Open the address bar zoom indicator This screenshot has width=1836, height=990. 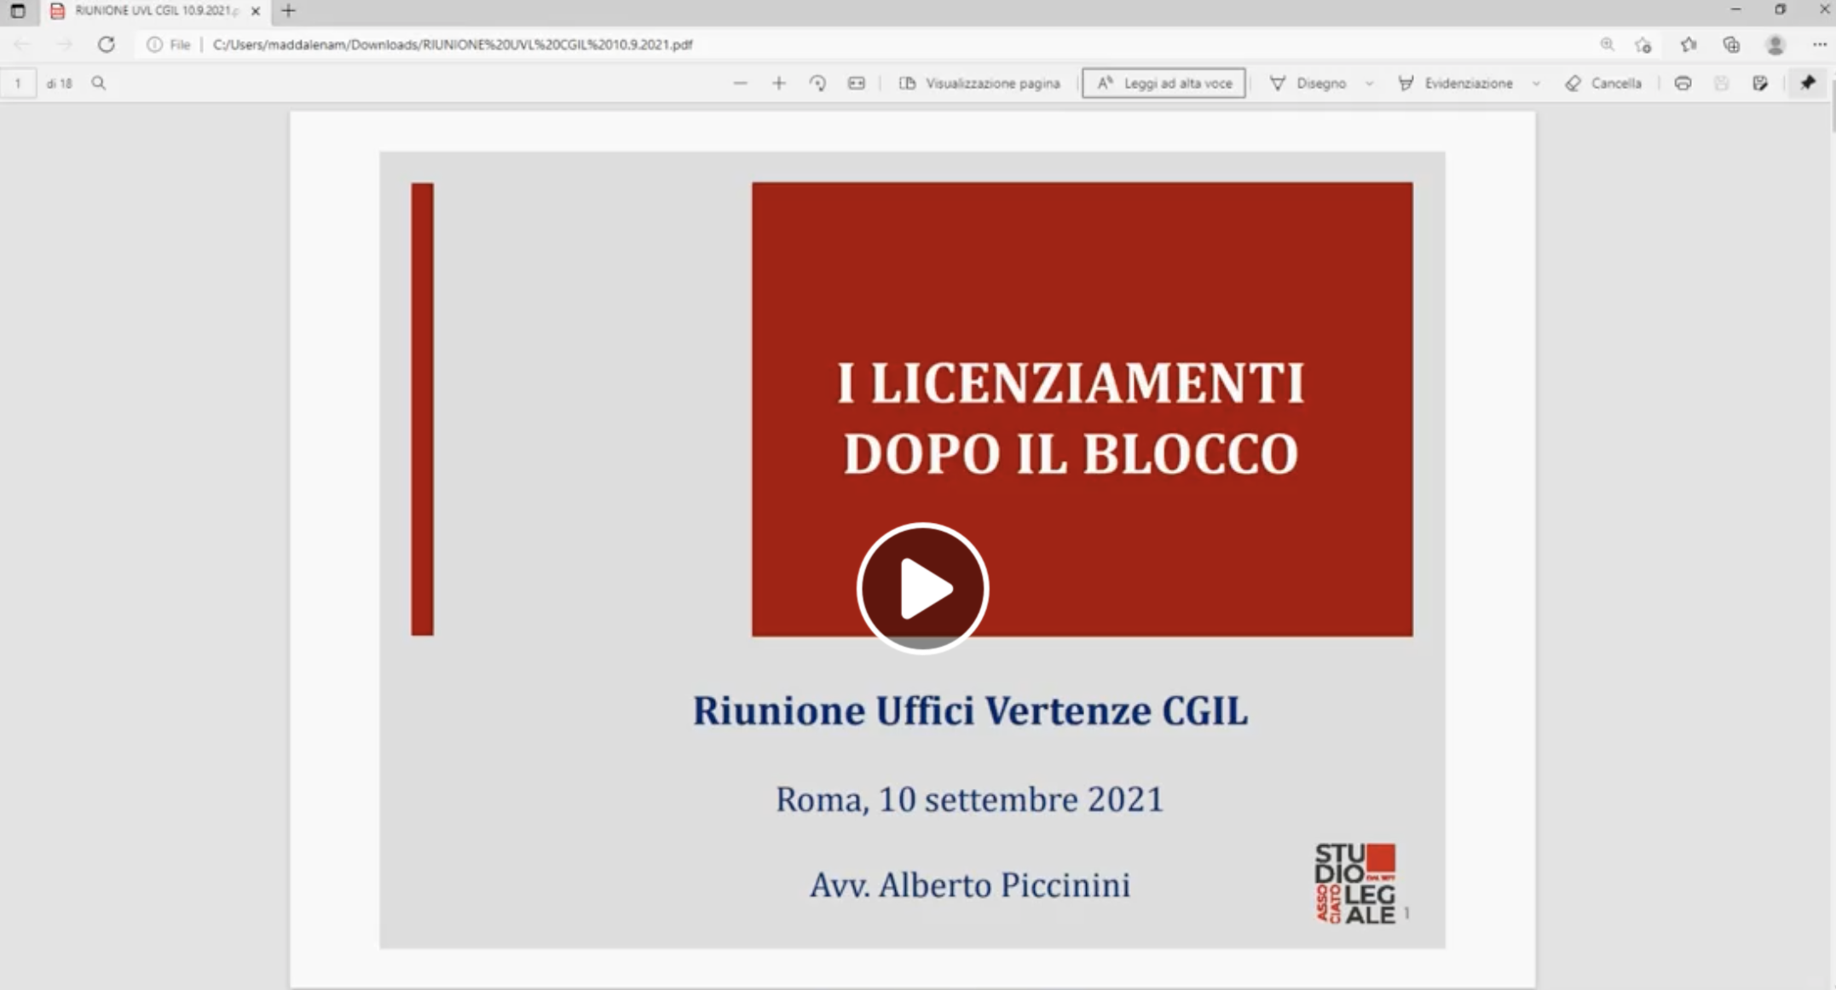tap(1607, 44)
